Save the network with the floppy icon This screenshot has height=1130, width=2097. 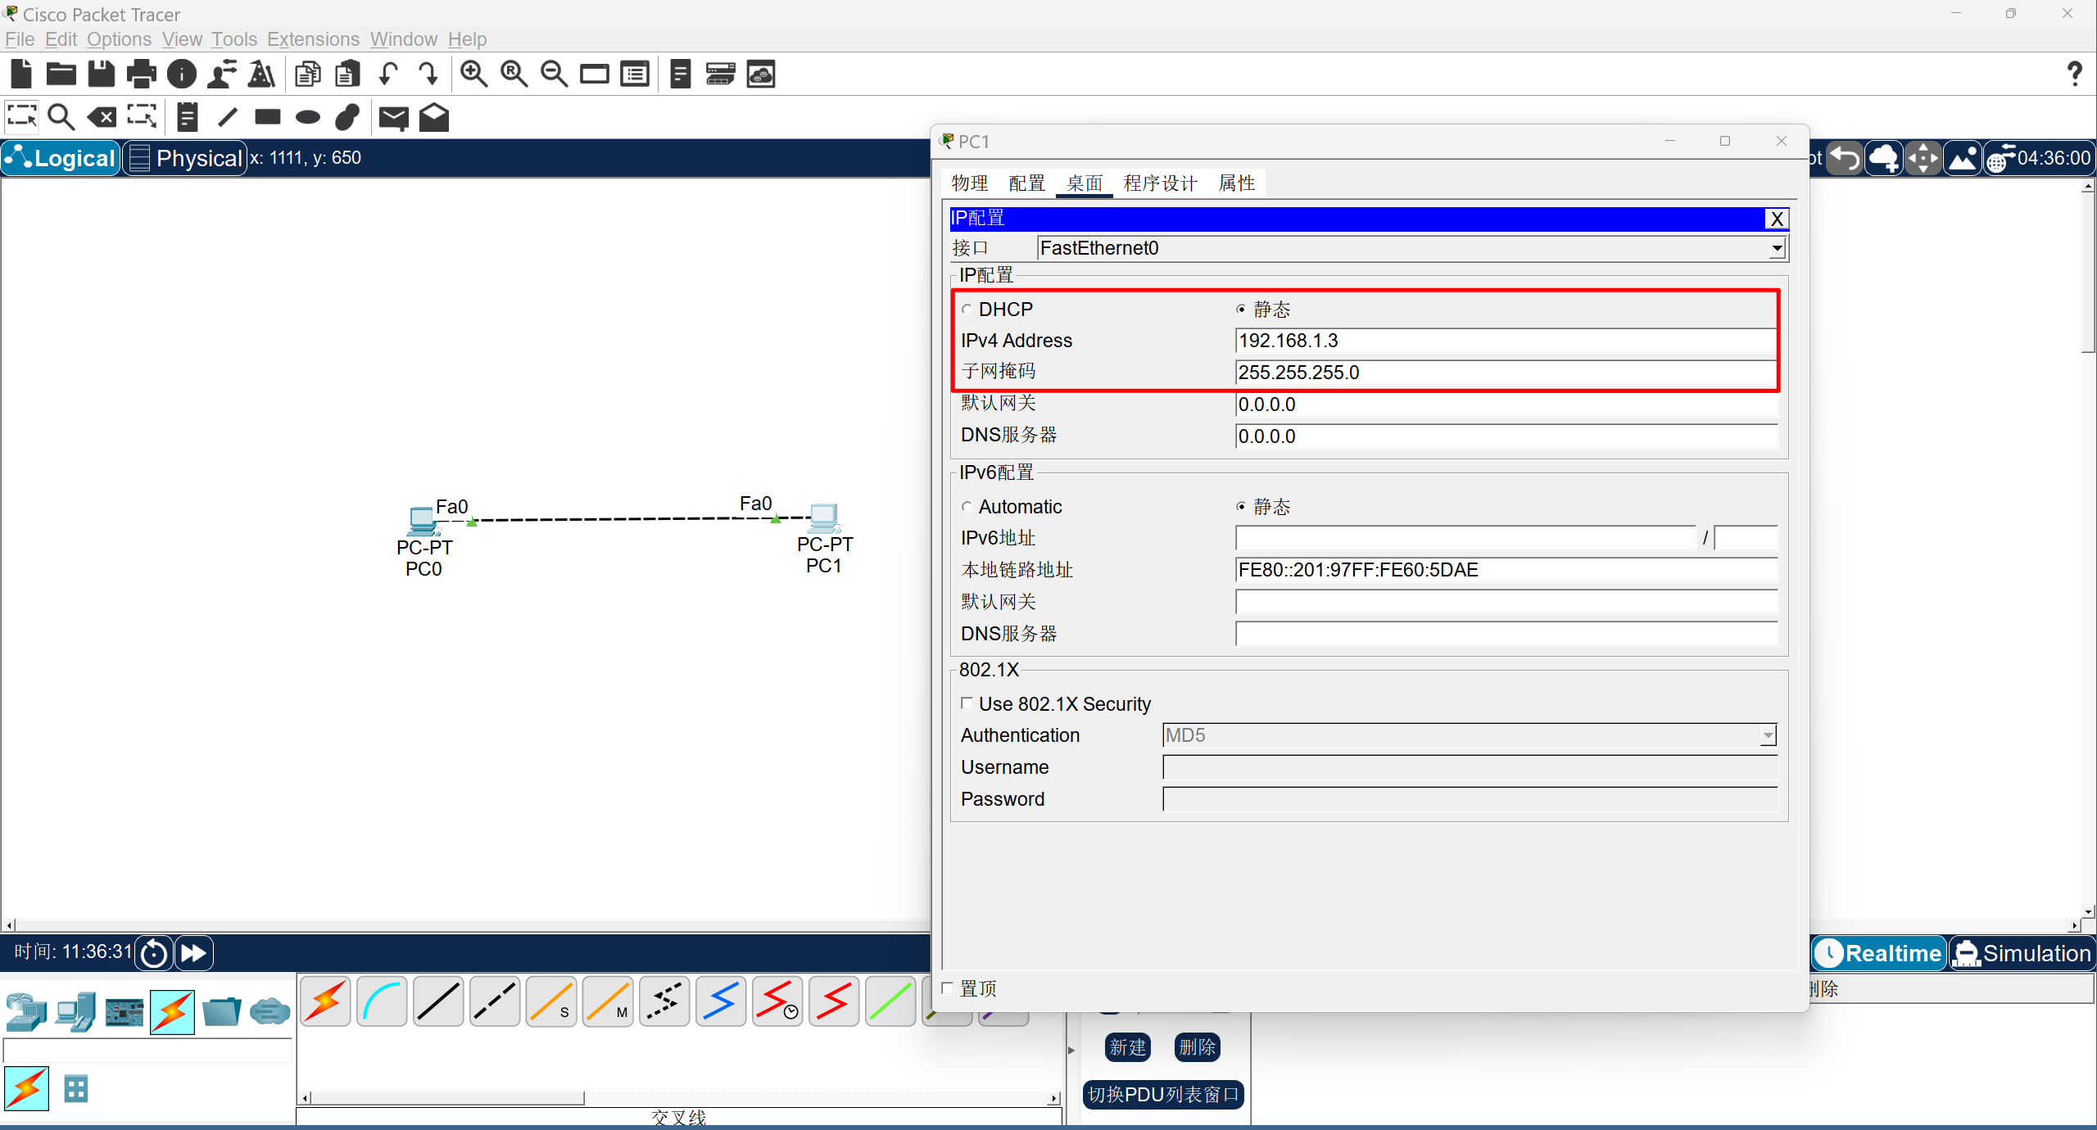(102, 75)
